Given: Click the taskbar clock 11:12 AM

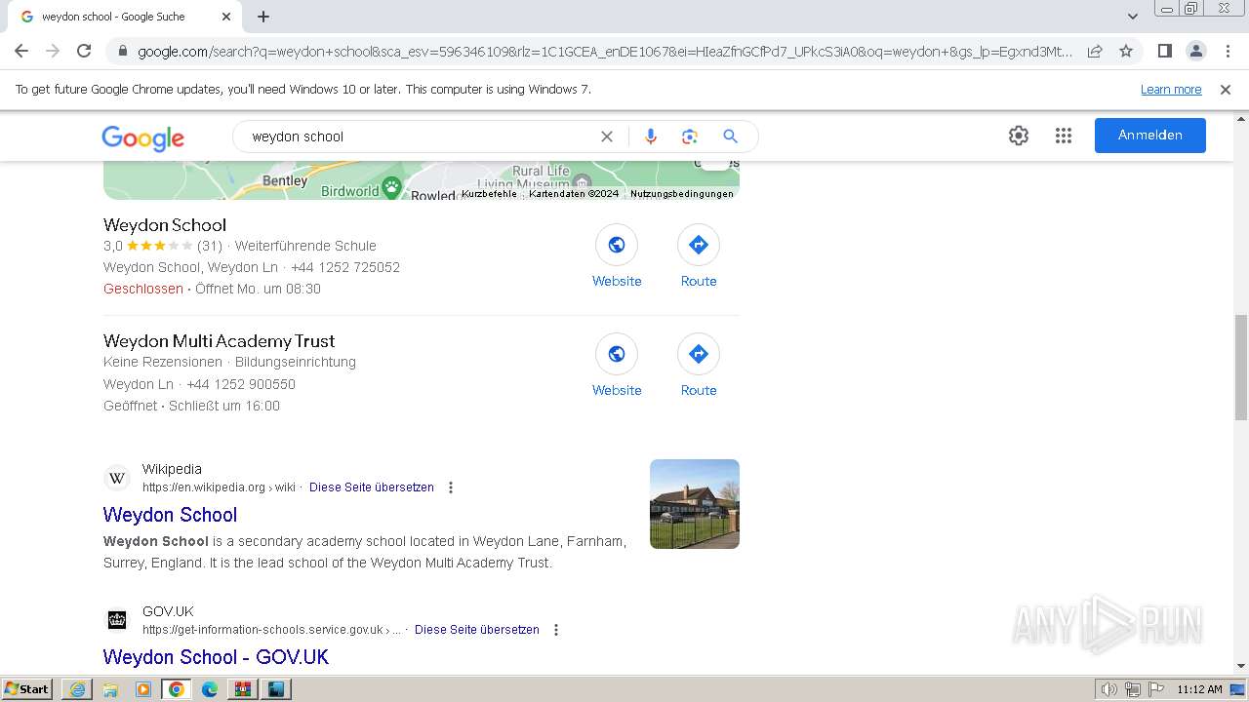Looking at the screenshot, I should pyautogui.click(x=1199, y=689).
